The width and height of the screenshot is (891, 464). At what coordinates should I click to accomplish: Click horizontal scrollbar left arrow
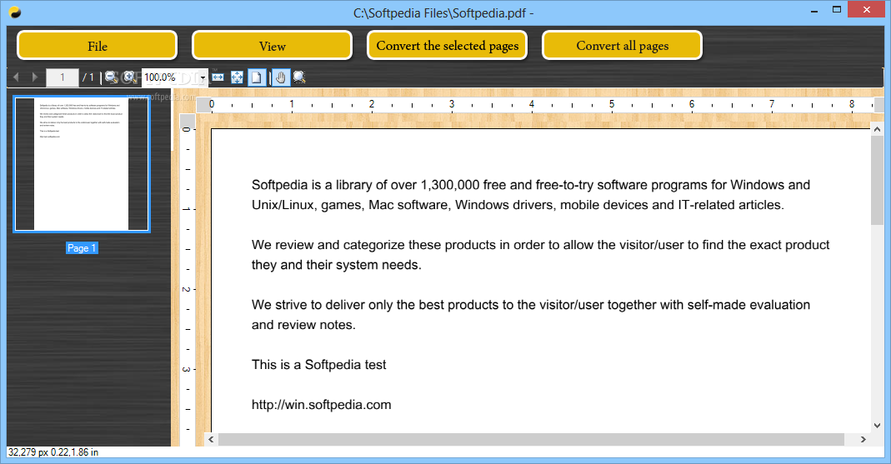point(212,439)
